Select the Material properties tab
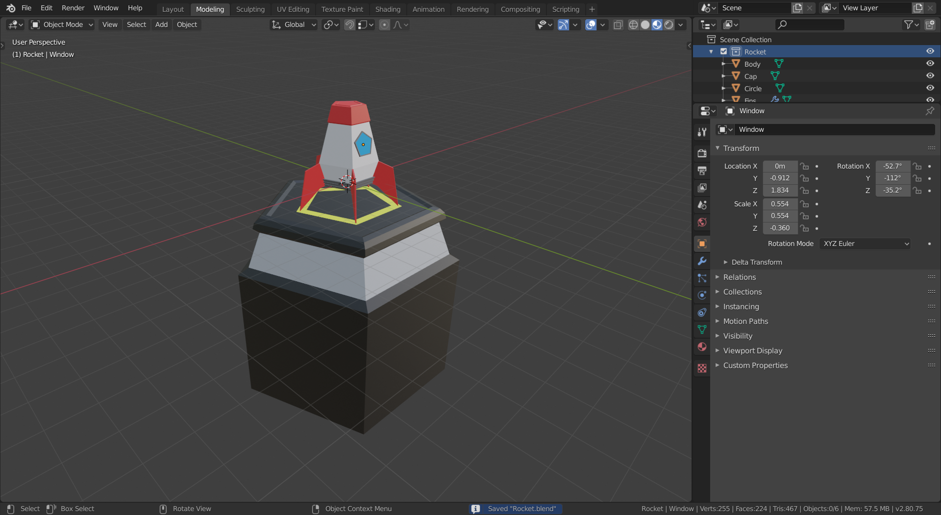This screenshot has height=515, width=941. 702,346
